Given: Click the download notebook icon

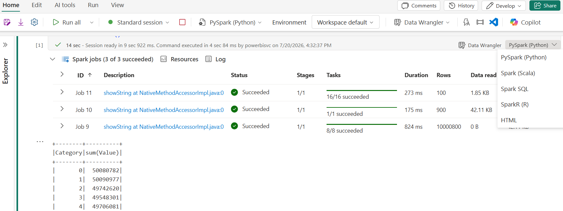Looking at the screenshot, I should 21,22.
